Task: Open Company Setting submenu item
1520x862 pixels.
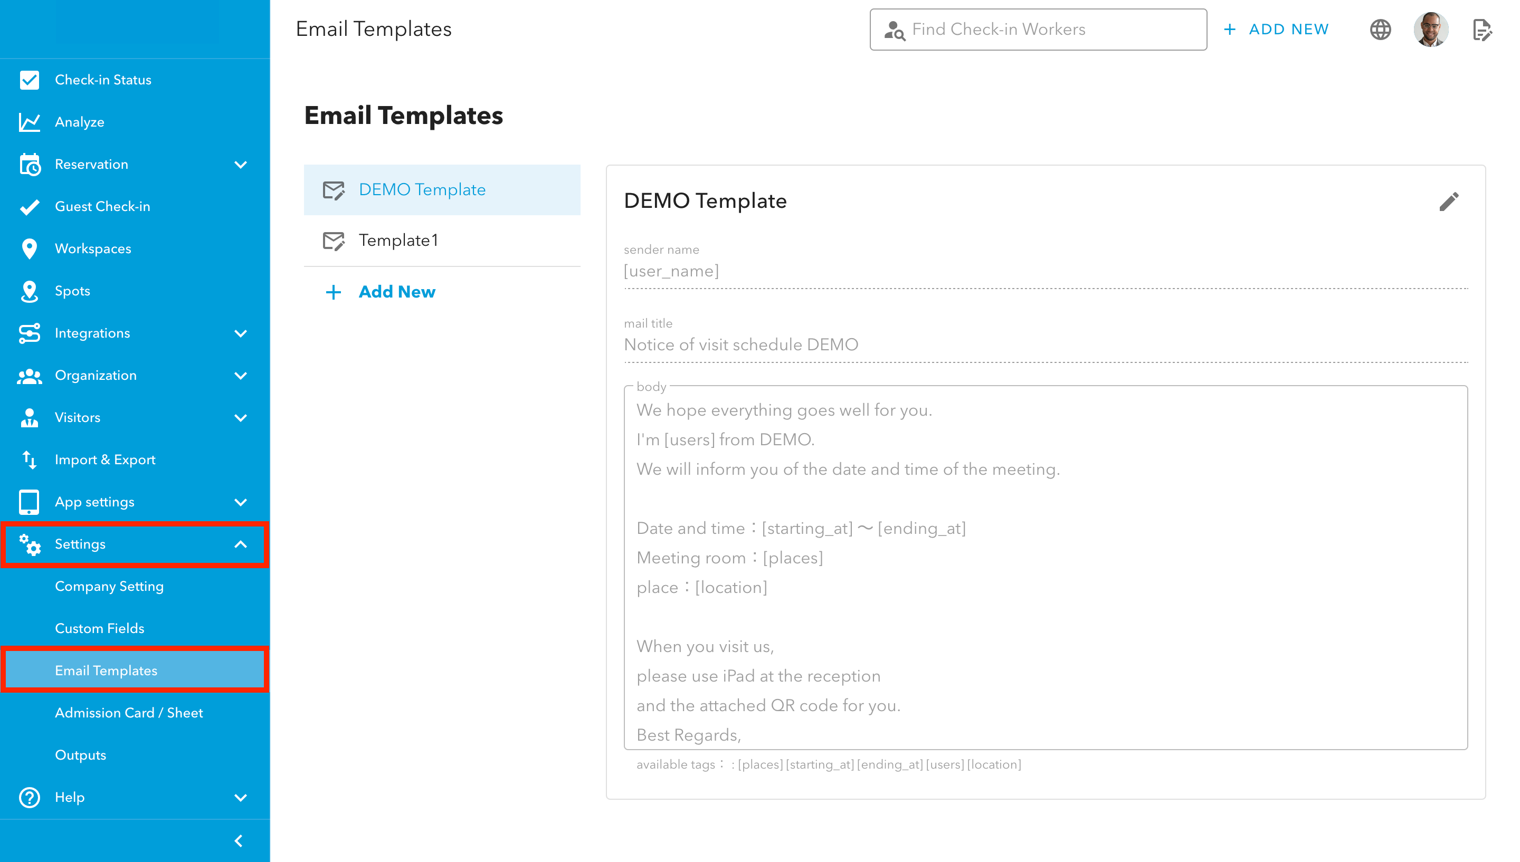Action: click(x=135, y=586)
